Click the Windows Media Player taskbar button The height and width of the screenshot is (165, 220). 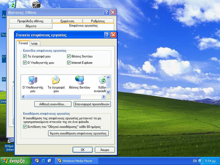click(x=77, y=161)
